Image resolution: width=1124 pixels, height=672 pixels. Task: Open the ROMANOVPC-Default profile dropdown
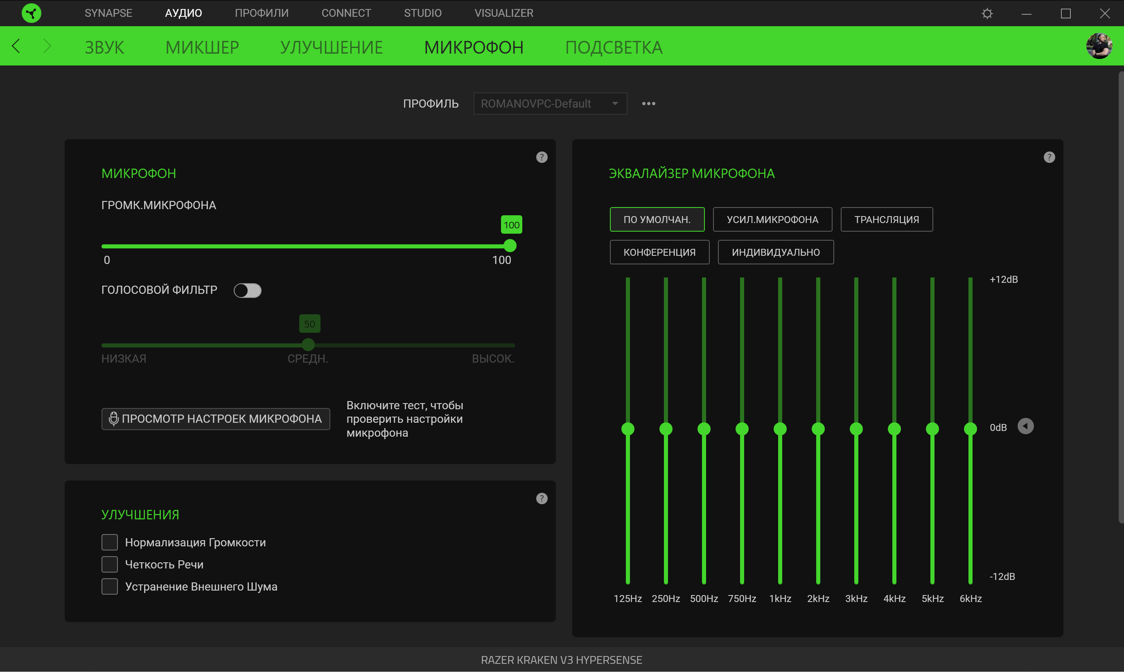pyautogui.click(x=550, y=104)
